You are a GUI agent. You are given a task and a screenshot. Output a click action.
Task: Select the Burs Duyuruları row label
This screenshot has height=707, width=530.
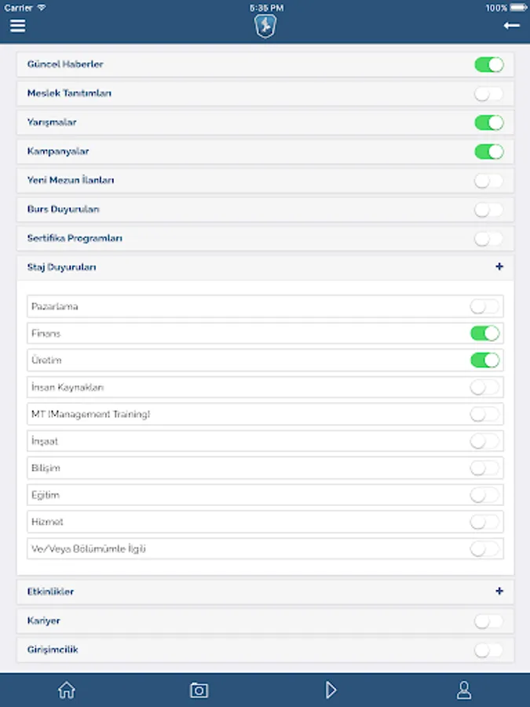click(63, 209)
